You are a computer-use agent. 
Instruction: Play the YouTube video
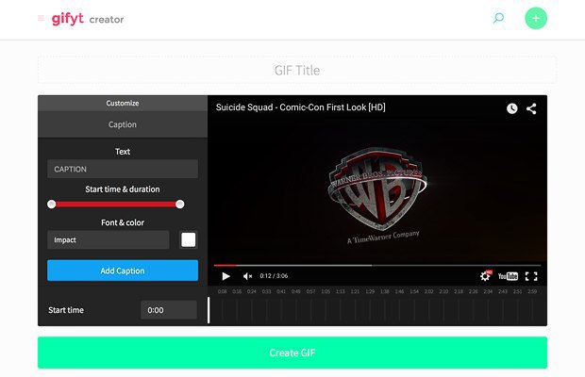tap(226, 276)
